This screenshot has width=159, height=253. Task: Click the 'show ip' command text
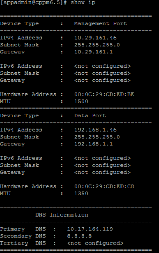tap(83, 3)
